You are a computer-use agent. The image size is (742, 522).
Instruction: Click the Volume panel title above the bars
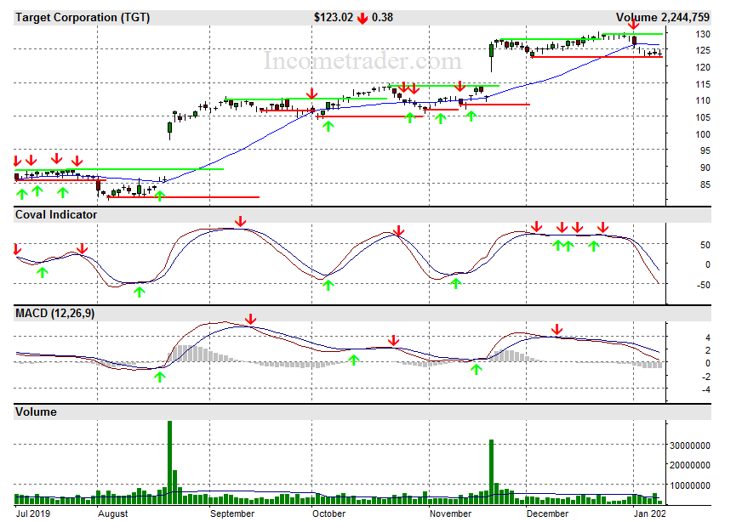(x=36, y=411)
